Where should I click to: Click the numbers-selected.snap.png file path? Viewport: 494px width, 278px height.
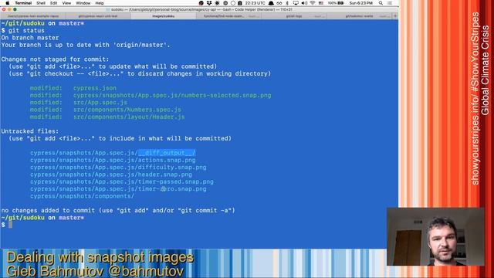tap(172, 95)
